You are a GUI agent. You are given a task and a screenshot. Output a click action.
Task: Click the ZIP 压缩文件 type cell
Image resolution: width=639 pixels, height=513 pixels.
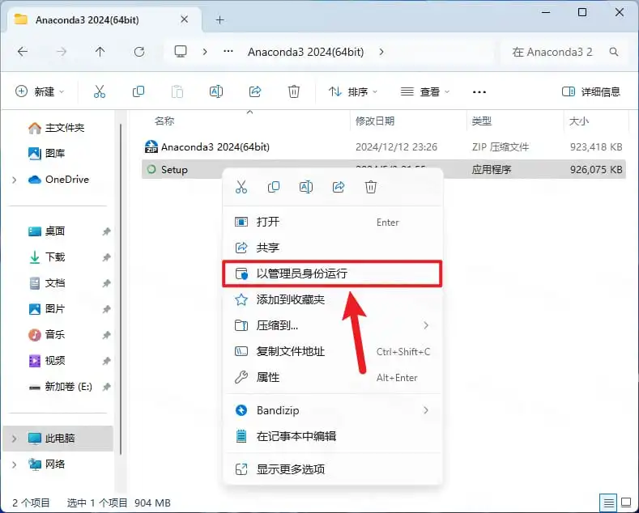500,147
